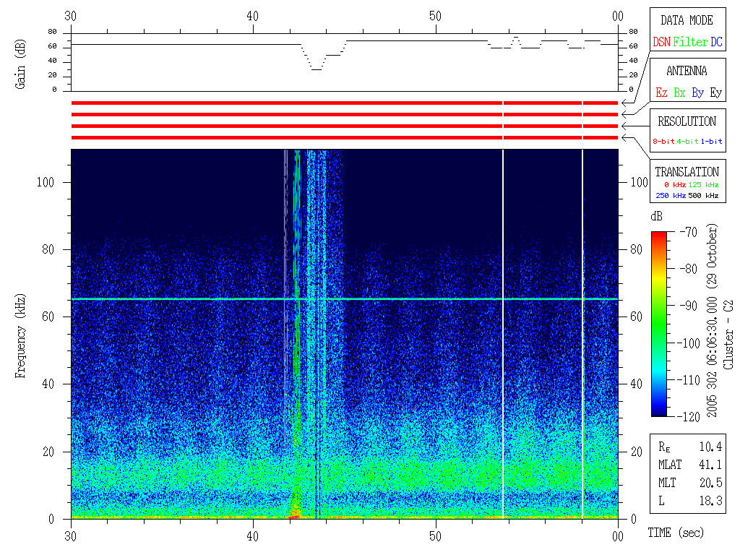The width and height of the screenshot is (740, 555).
Task: Click the 1-bit resolution label
Action: pos(711,142)
